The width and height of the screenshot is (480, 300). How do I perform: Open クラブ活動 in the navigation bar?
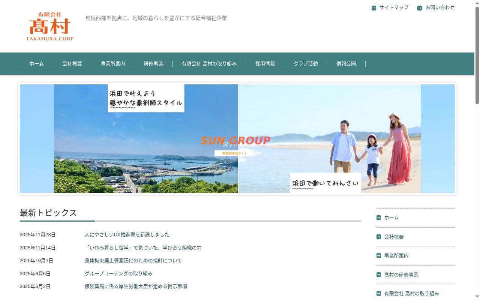306,64
